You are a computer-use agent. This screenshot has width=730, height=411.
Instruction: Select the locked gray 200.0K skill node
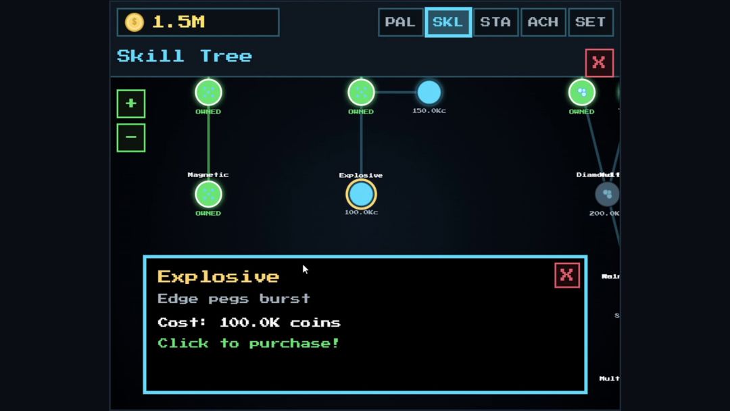tap(607, 194)
